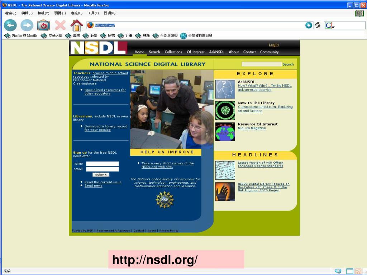Open Download a library record link
Viewport: 367px width, 275px height.
tap(106, 128)
